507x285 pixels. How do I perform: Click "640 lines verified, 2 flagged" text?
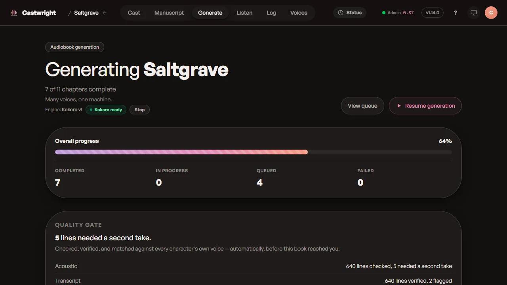click(418, 281)
